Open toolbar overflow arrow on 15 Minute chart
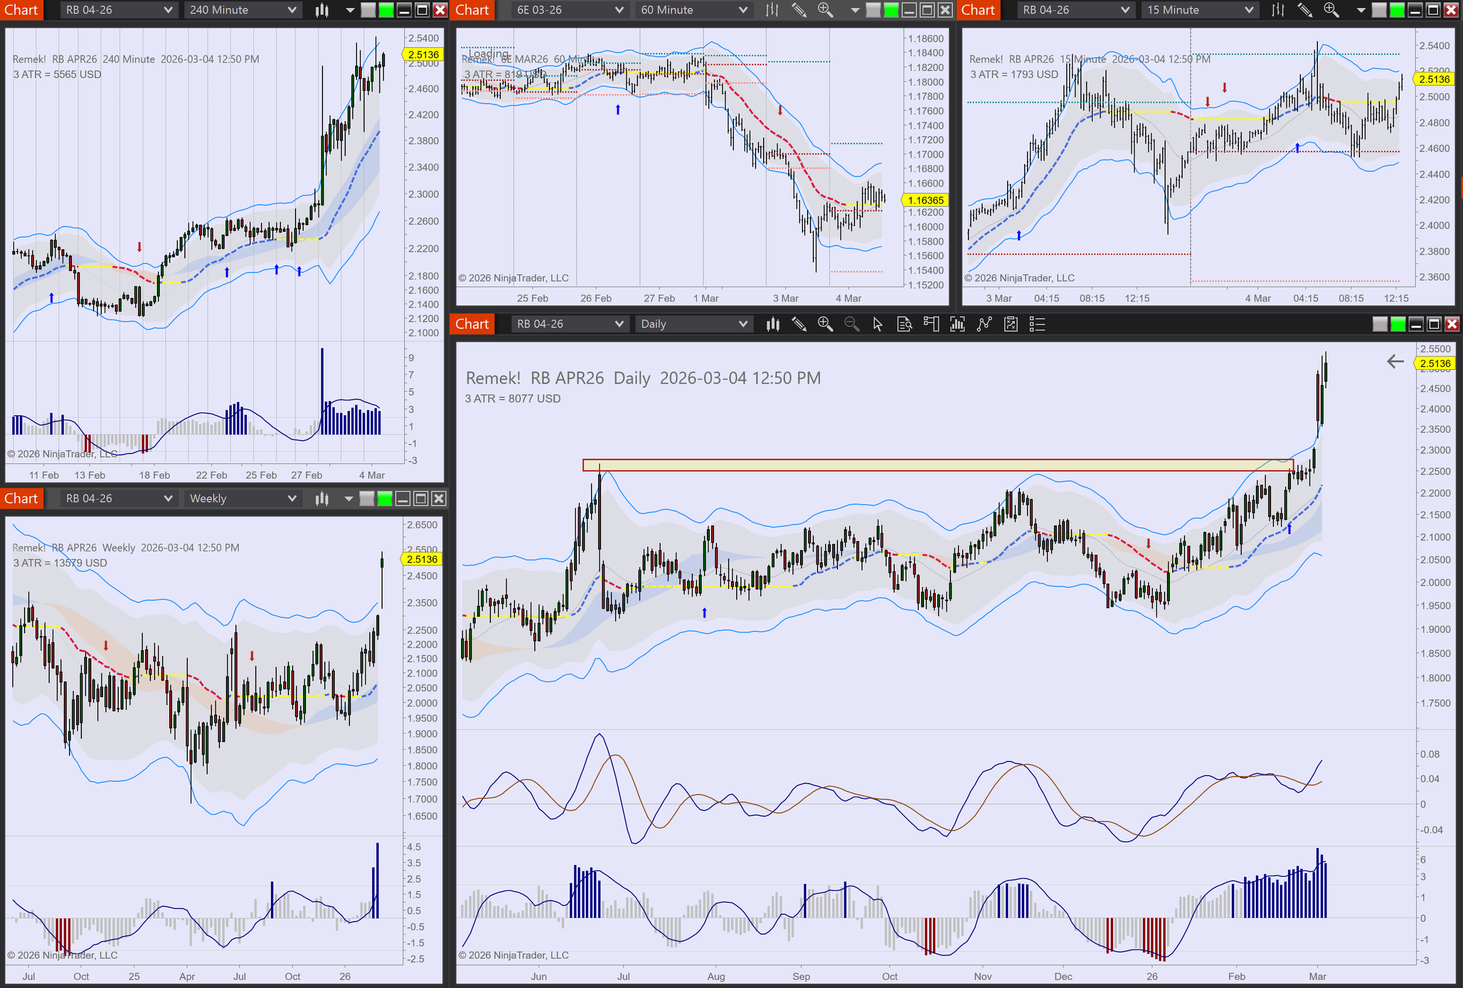Screen dimensions: 1463x988 point(1361,10)
